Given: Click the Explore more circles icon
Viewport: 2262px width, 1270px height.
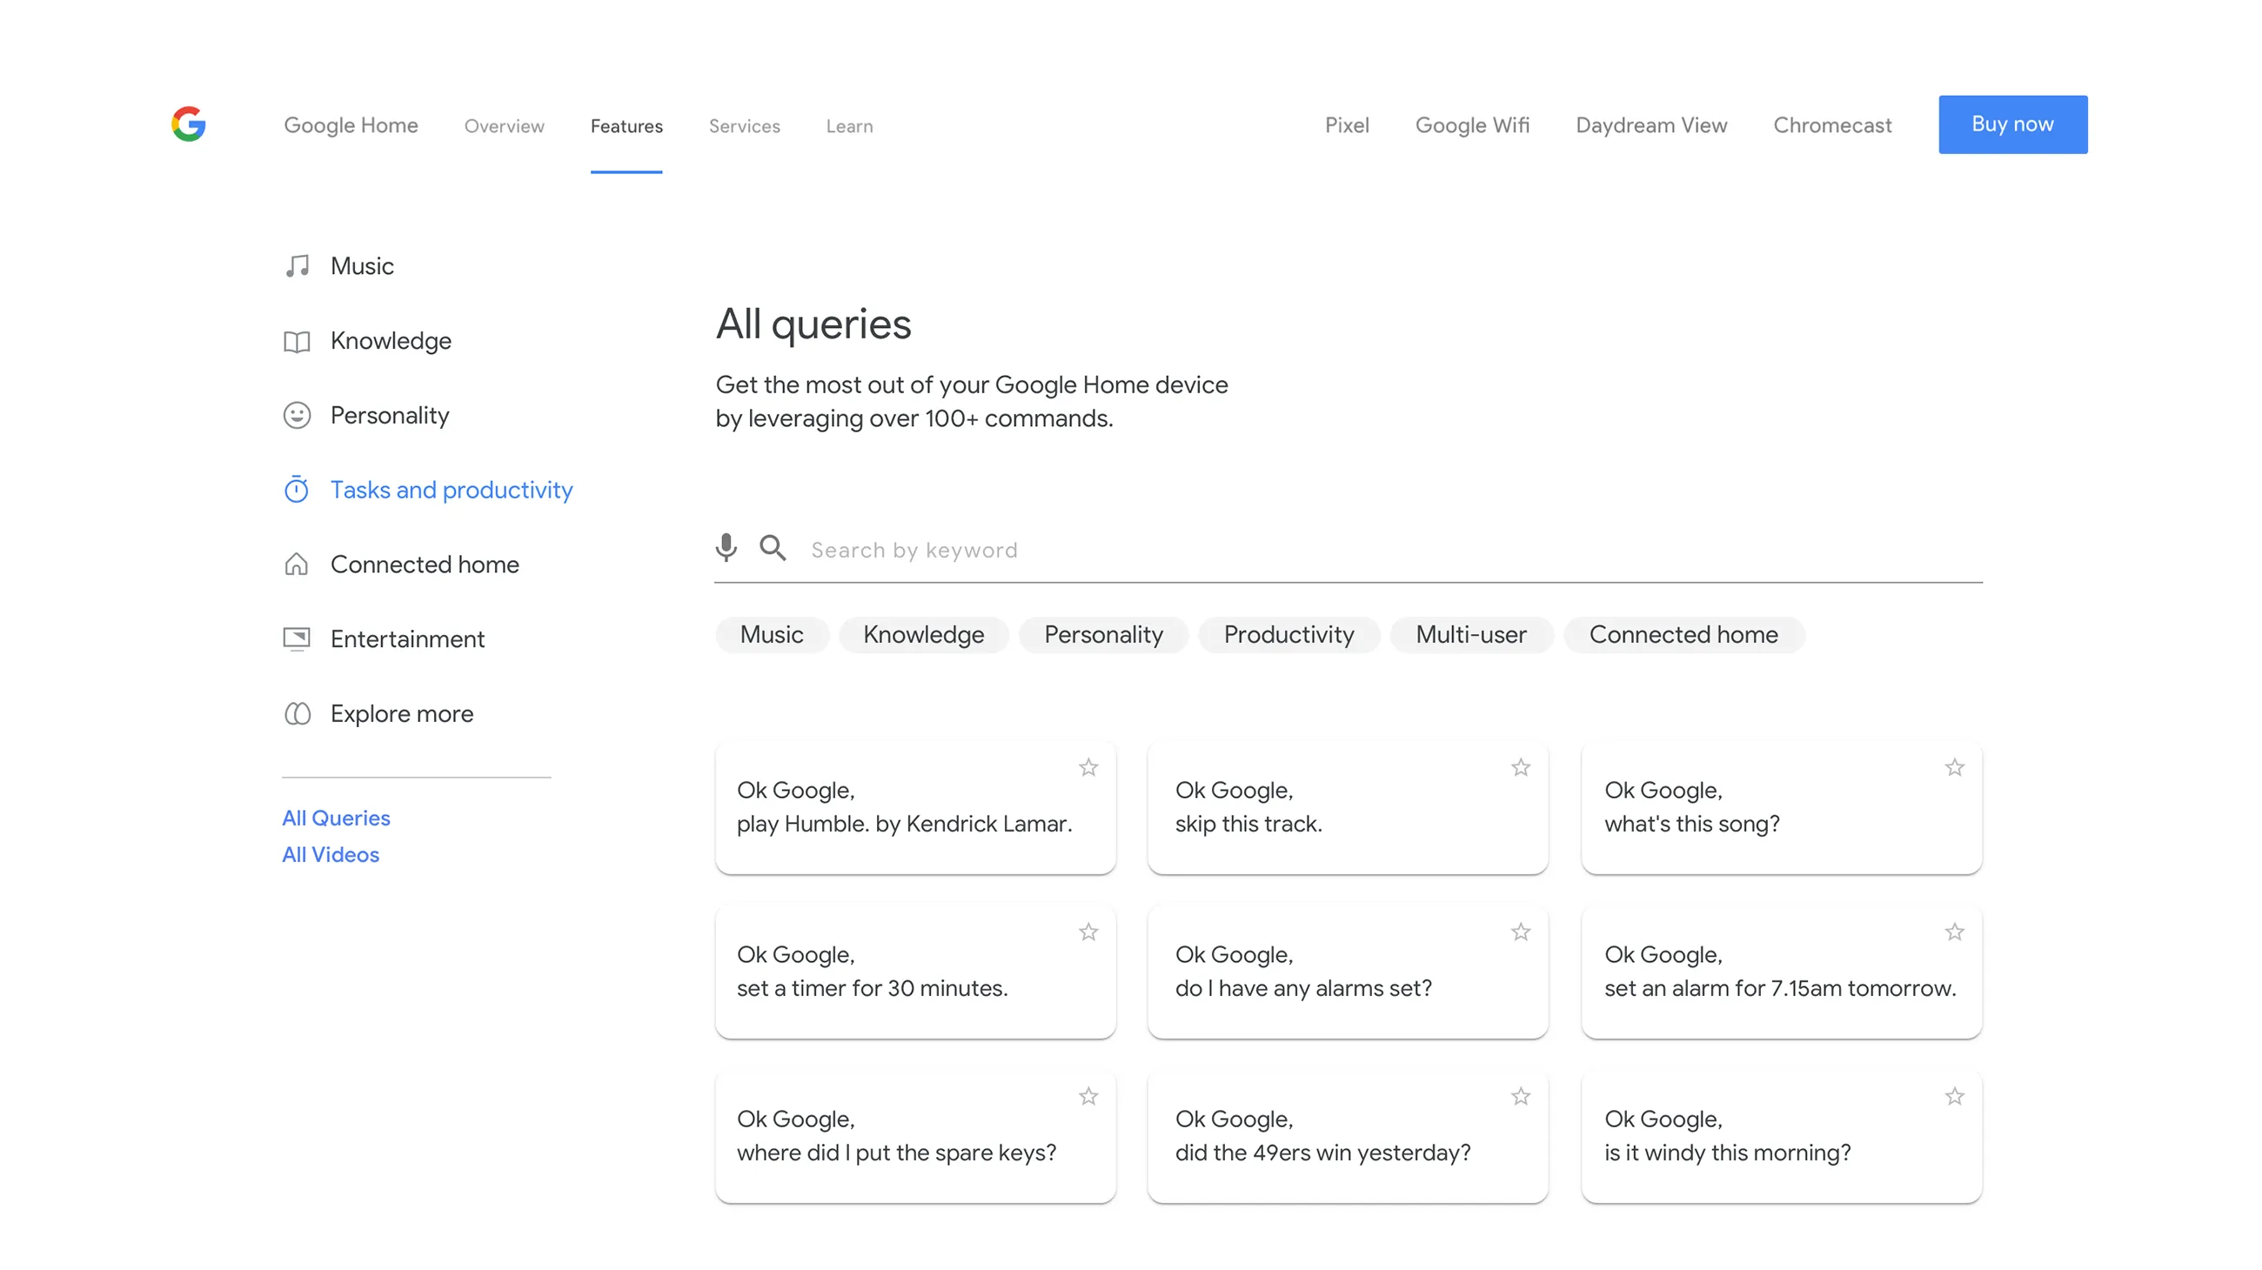Looking at the screenshot, I should (x=297, y=713).
